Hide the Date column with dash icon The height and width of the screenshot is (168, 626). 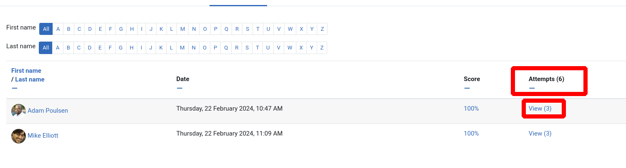[179, 88]
